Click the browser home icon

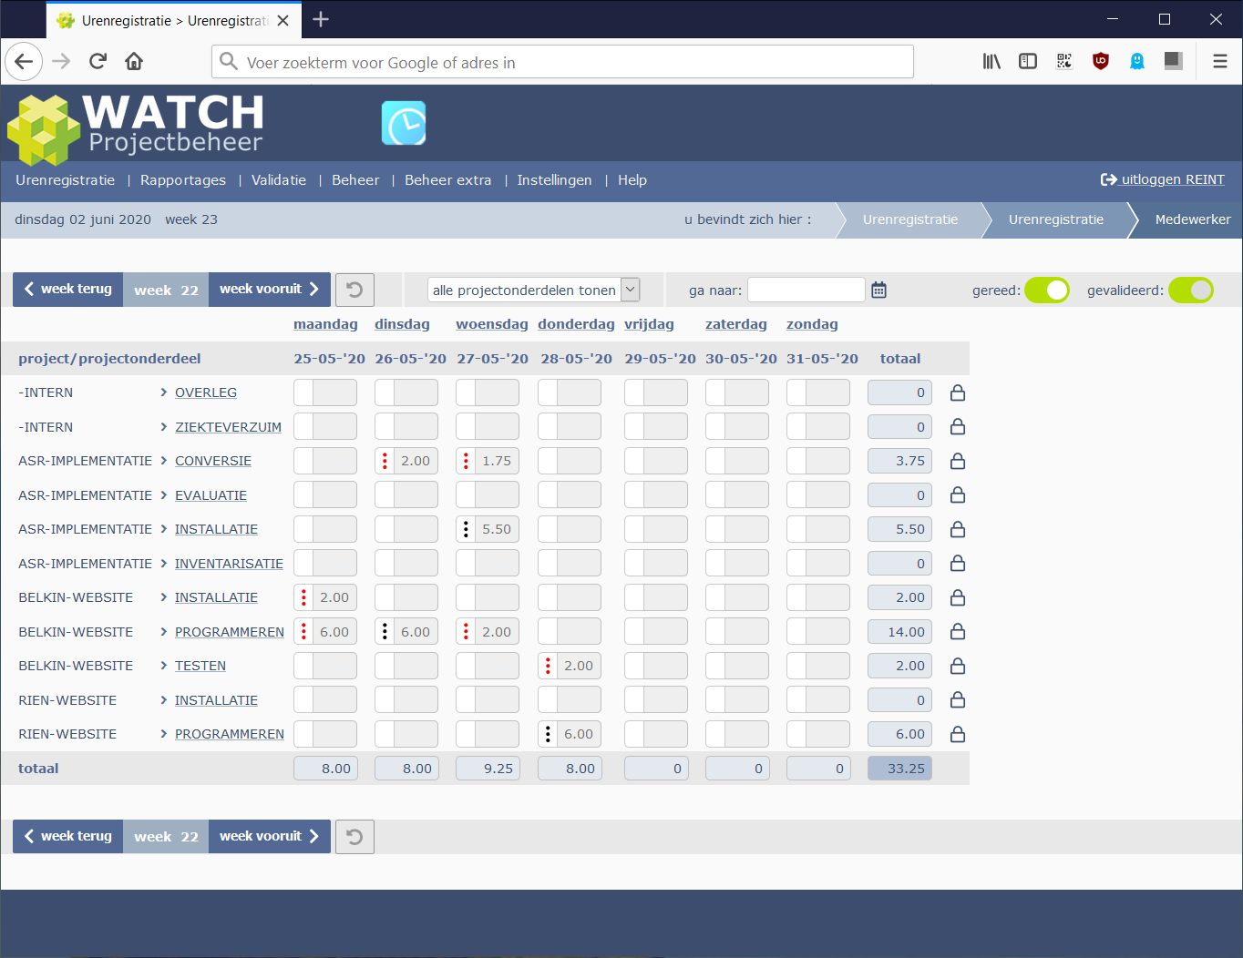pos(134,61)
